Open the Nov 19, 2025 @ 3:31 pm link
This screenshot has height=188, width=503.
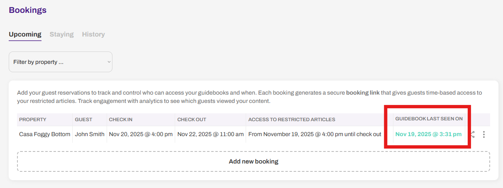(x=428, y=134)
